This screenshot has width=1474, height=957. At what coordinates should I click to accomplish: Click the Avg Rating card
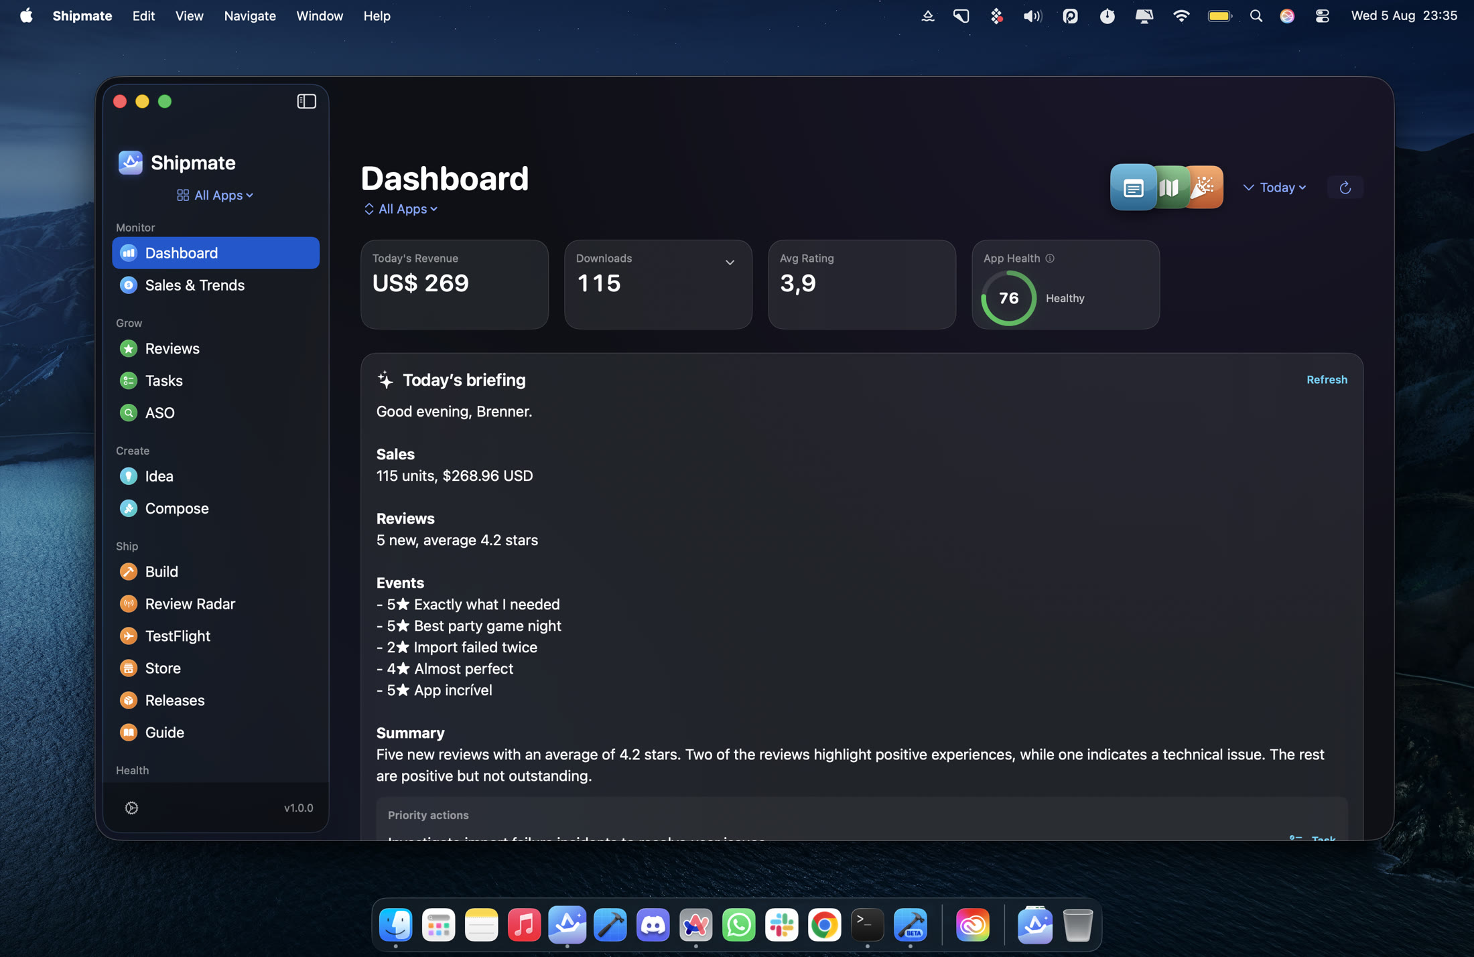pyautogui.click(x=862, y=285)
